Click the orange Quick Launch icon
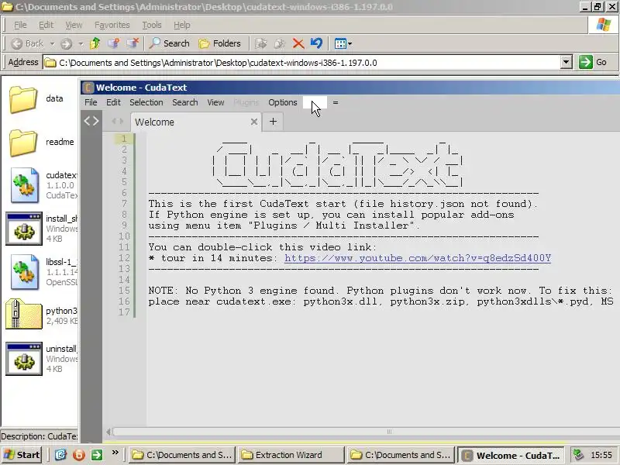 pyautogui.click(x=79, y=455)
